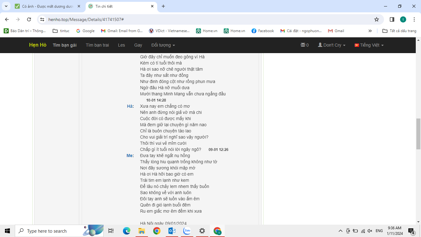
Task: Open File Explorer from the taskbar
Action: tap(141, 231)
